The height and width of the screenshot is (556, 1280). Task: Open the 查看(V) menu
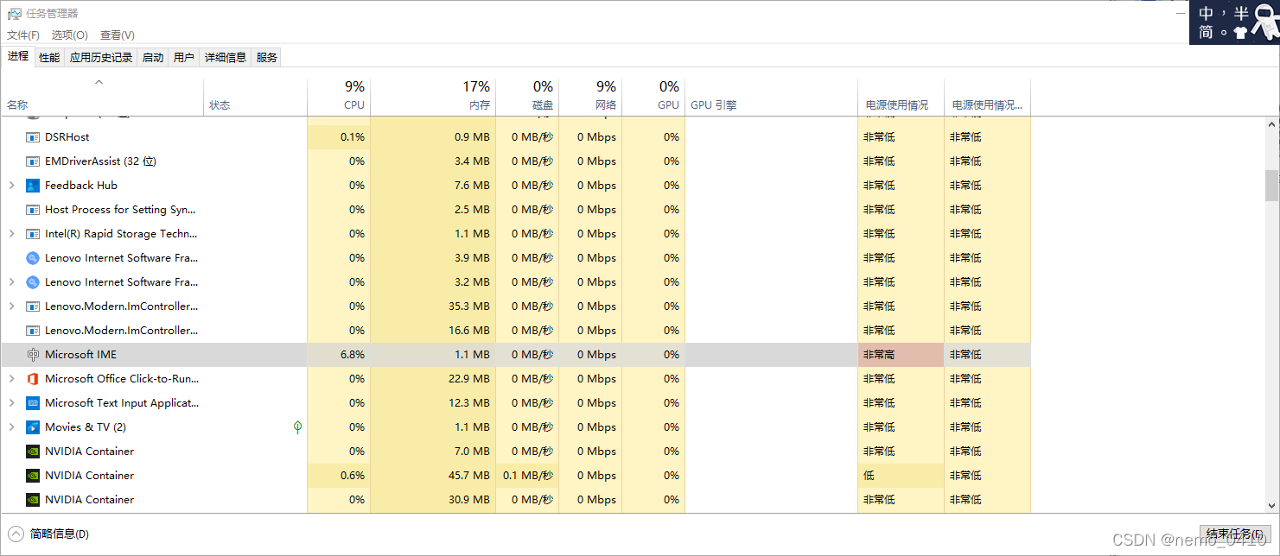pyautogui.click(x=118, y=35)
